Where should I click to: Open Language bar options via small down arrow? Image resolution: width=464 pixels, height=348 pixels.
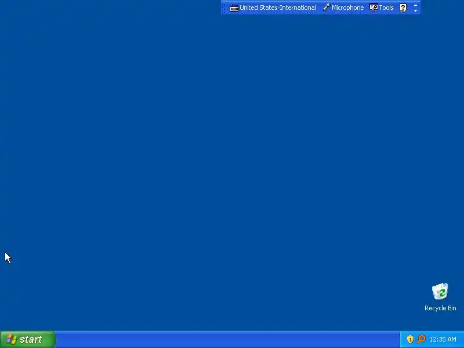coord(415,10)
